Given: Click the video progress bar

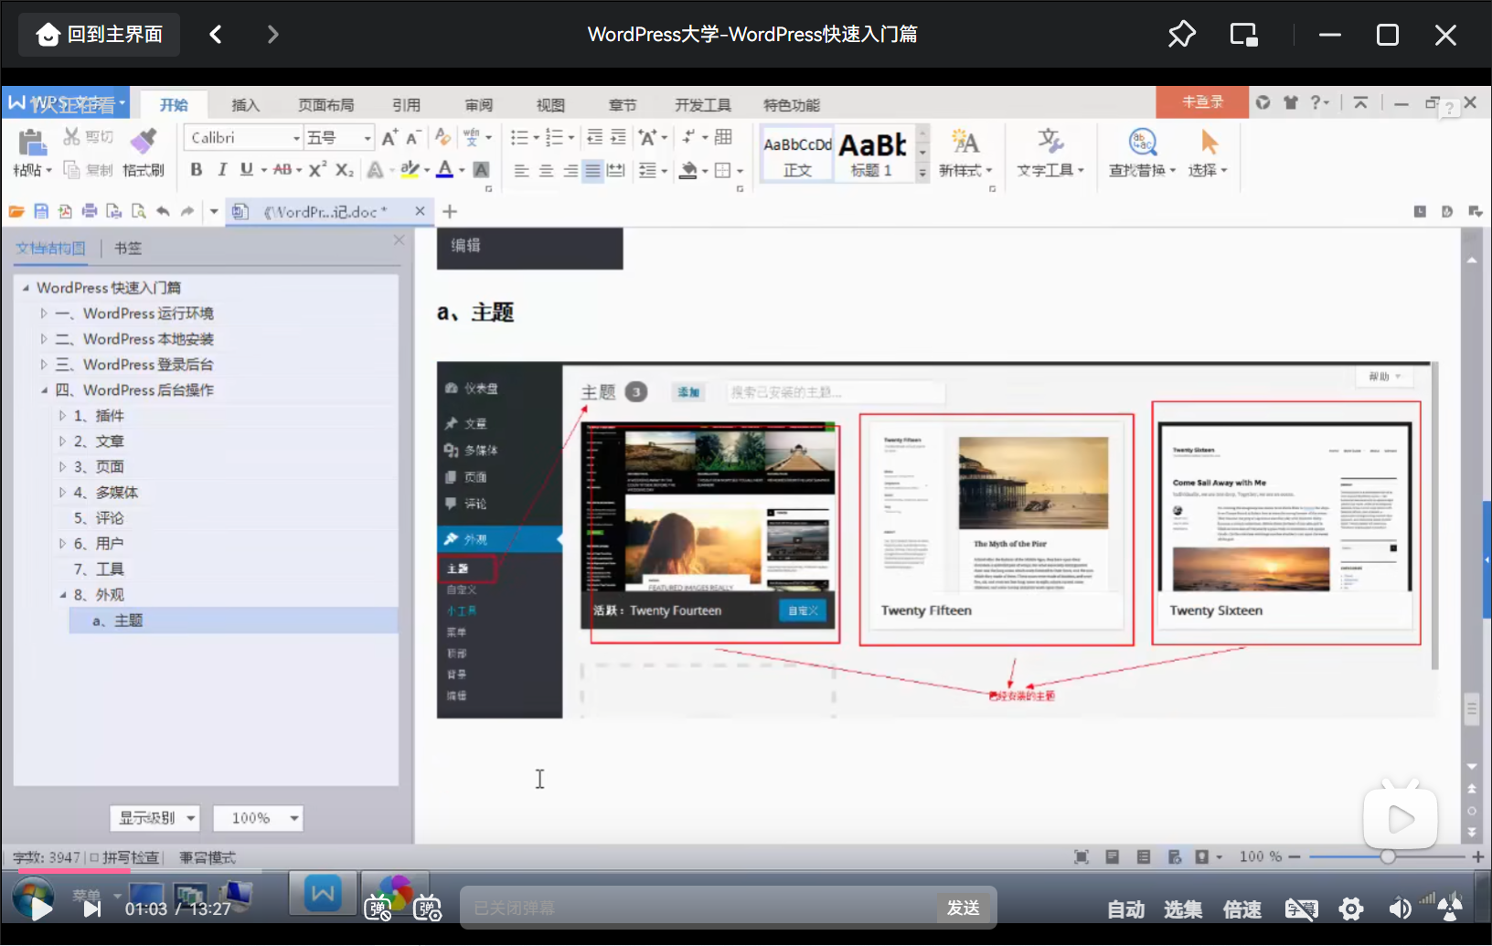Looking at the screenshot, I should point(746,871).
